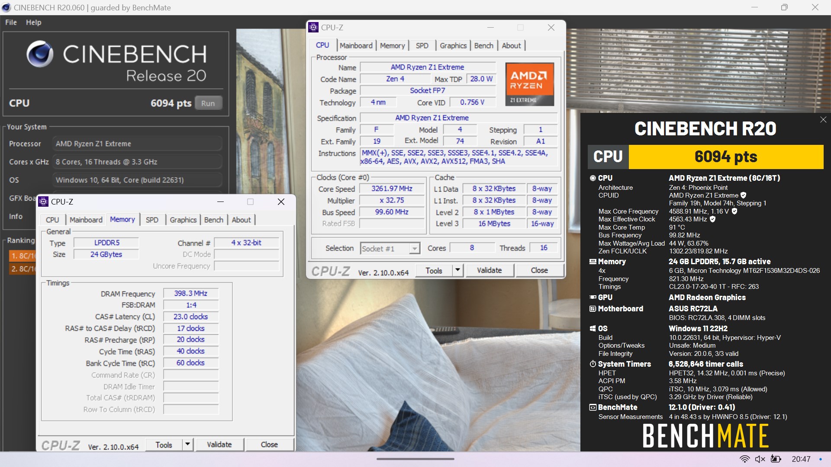
Task: Click the notification dot in the tray
Action: tap(821, 459)
